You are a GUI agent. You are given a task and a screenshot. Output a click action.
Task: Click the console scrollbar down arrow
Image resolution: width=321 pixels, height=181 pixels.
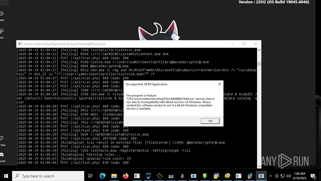[x=259, y=166]
